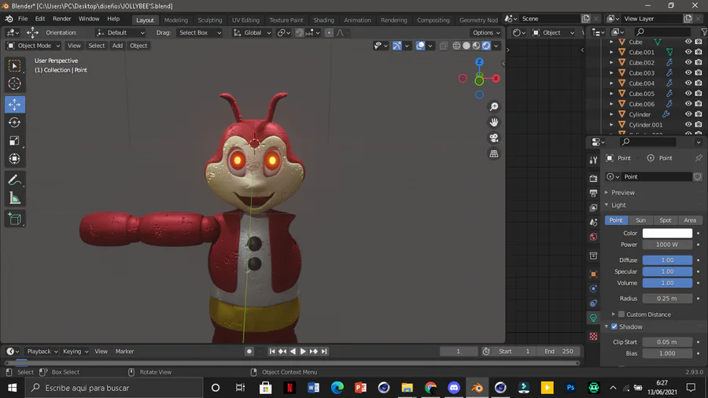Activate the Scale tool
The image size is (708, 398).
[x=14, y=141]
